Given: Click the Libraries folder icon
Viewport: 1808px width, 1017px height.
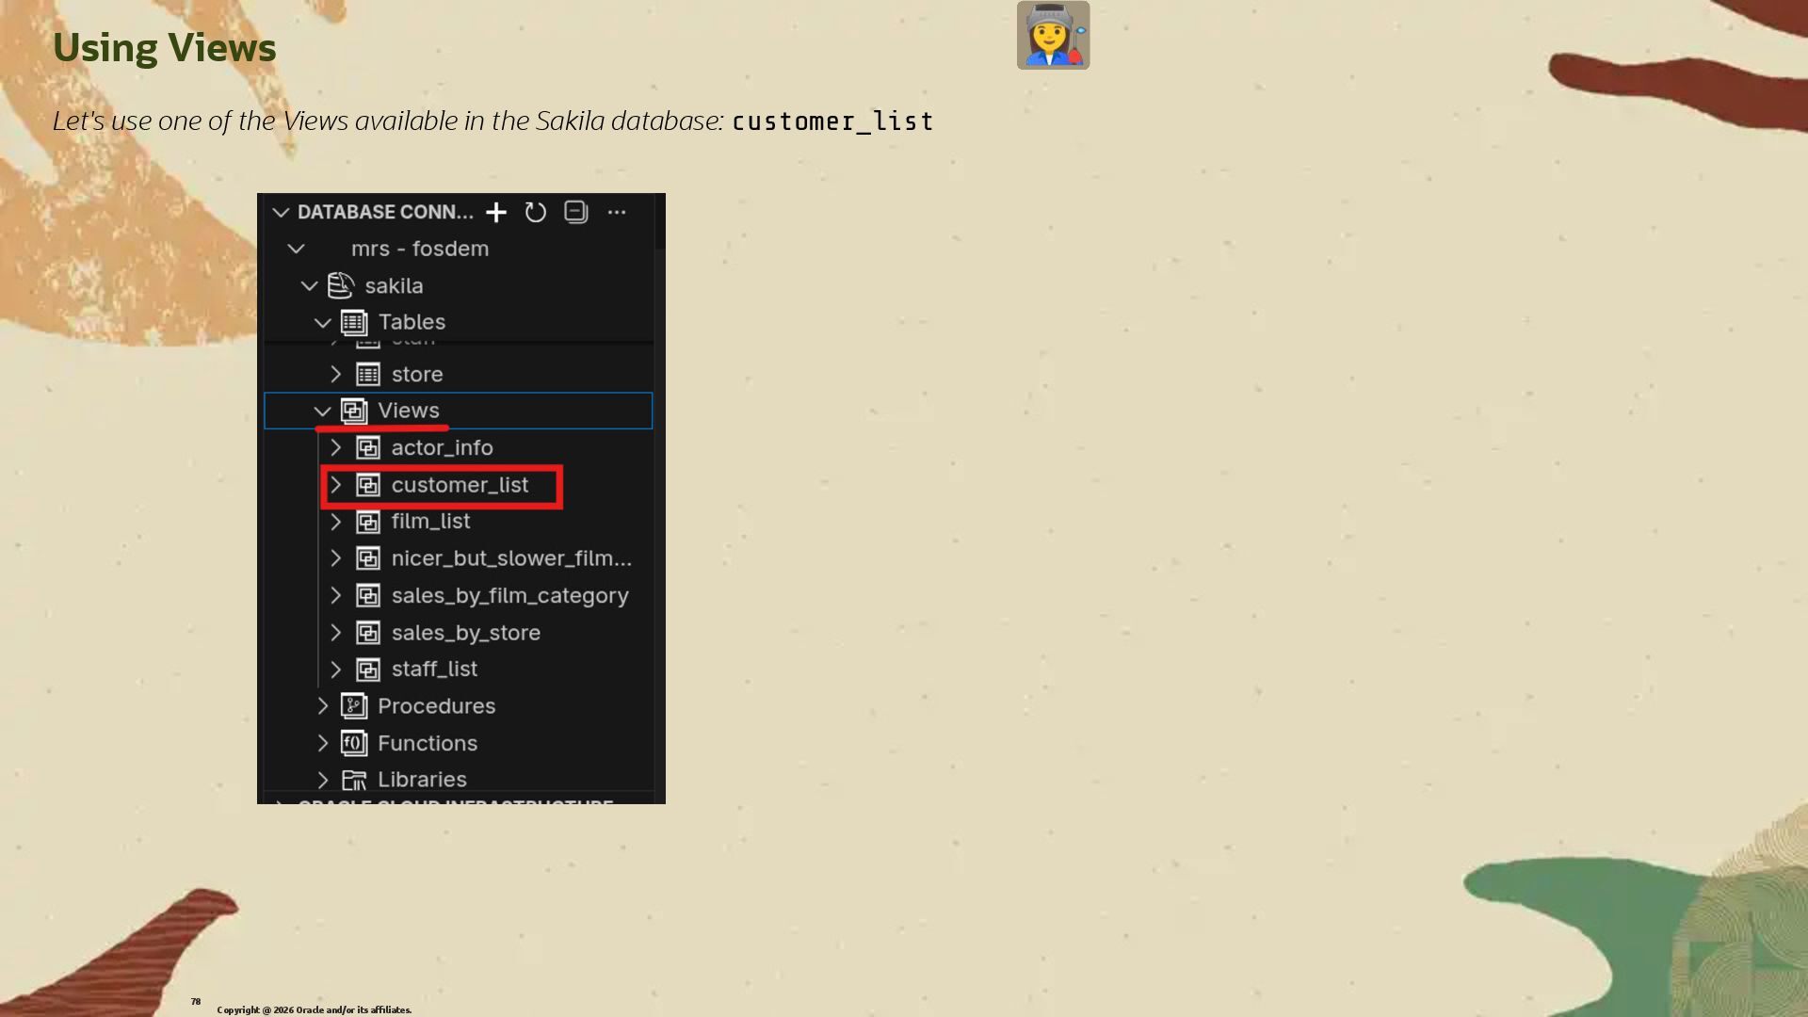Looking at the screenshot, I should [354, 780].
